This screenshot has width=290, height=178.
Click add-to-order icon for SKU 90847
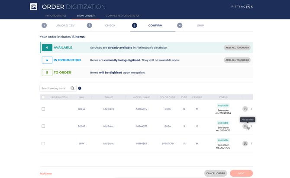245,126
